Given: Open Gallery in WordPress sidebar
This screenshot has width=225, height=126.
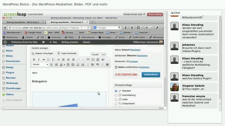Looking at the screenshot, I should click(x=10, y=94).
